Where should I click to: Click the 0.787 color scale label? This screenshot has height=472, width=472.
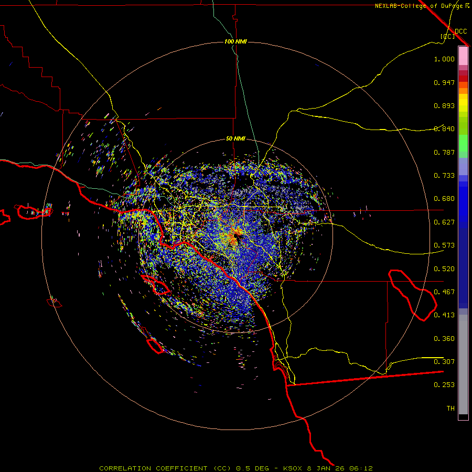pos(444,152)
